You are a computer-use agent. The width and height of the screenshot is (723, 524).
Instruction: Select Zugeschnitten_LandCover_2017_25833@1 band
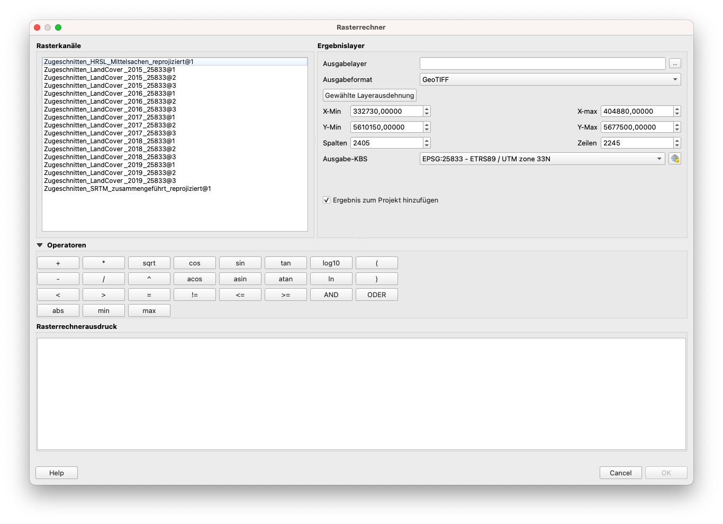(175, 117)
